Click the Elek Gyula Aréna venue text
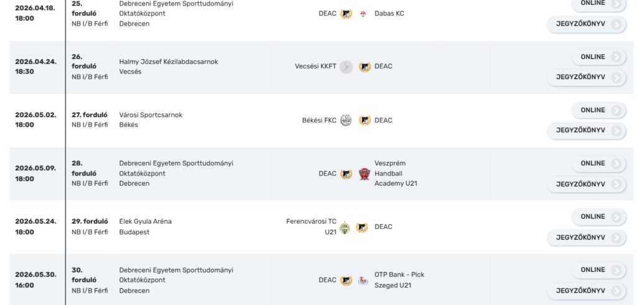 [x=146, y=222]
